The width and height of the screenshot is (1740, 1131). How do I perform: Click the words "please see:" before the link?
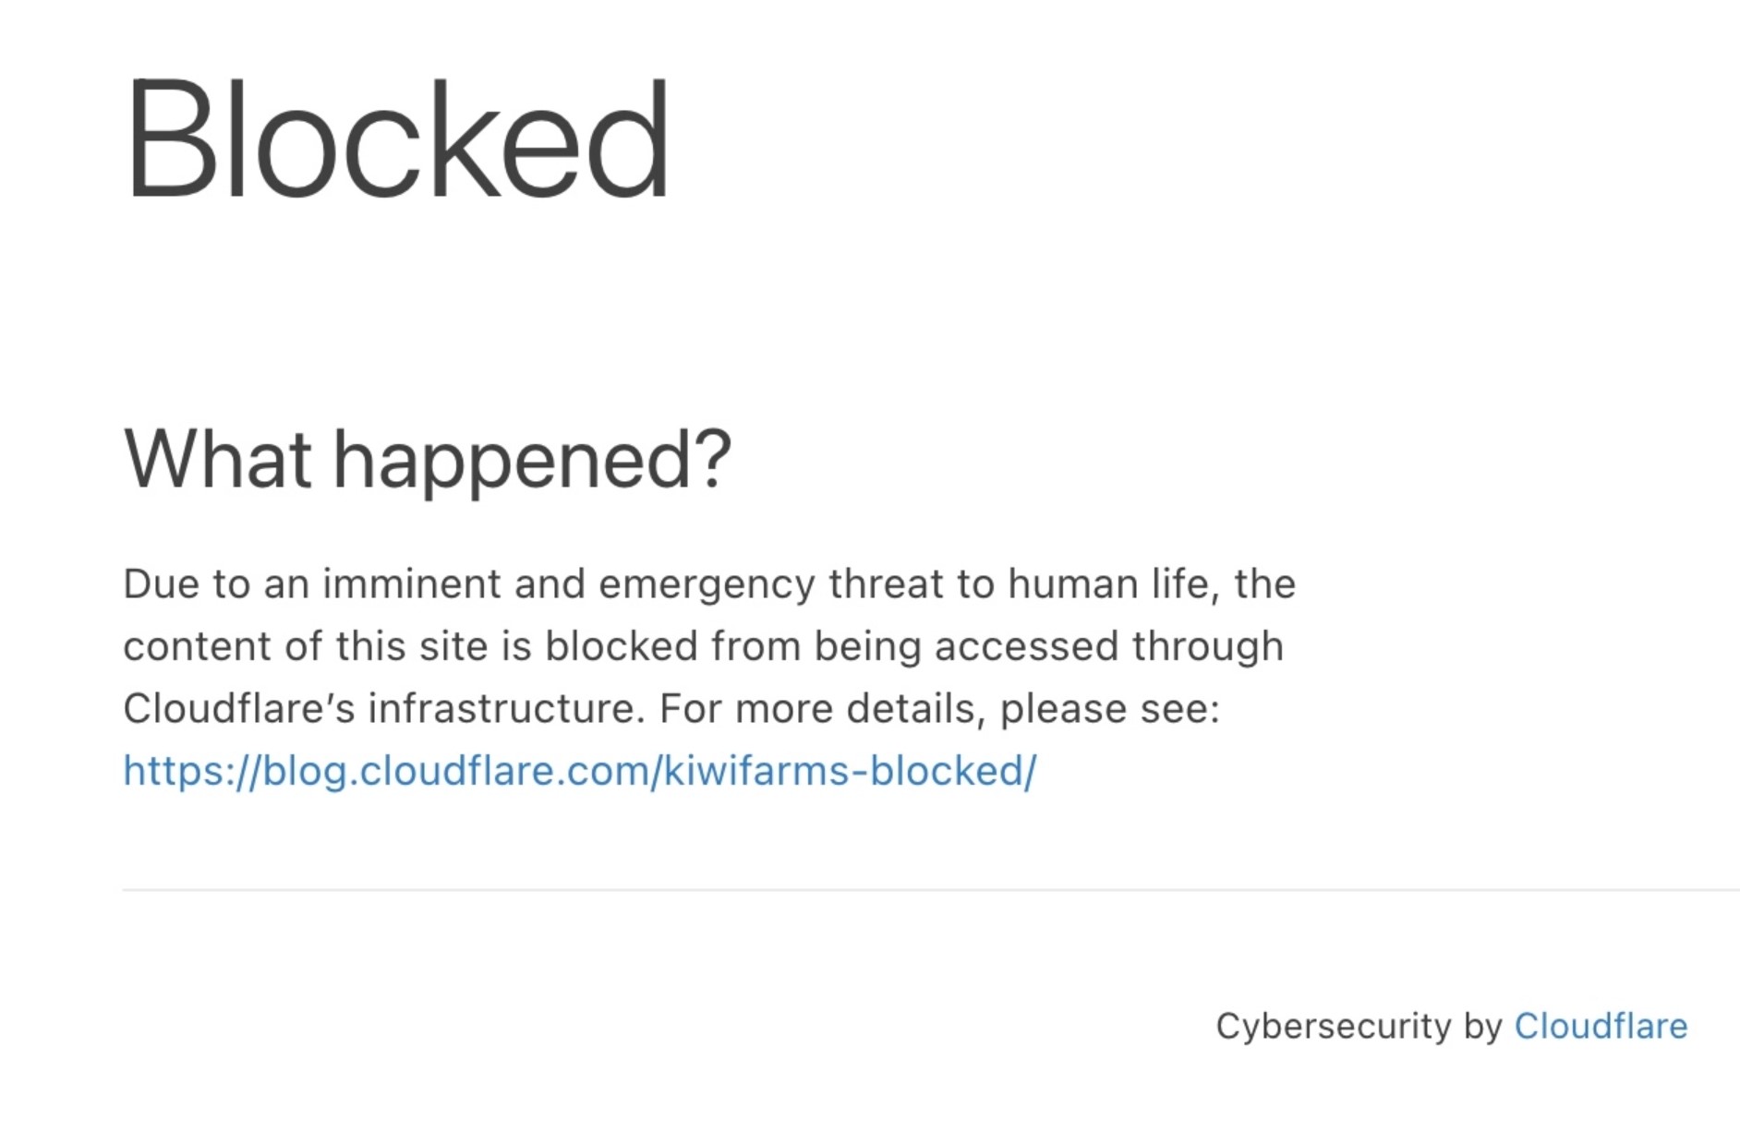pos(1109,709)
